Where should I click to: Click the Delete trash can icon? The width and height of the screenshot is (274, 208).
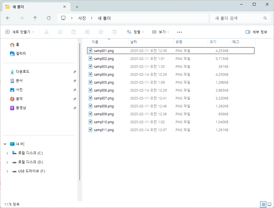115,32
